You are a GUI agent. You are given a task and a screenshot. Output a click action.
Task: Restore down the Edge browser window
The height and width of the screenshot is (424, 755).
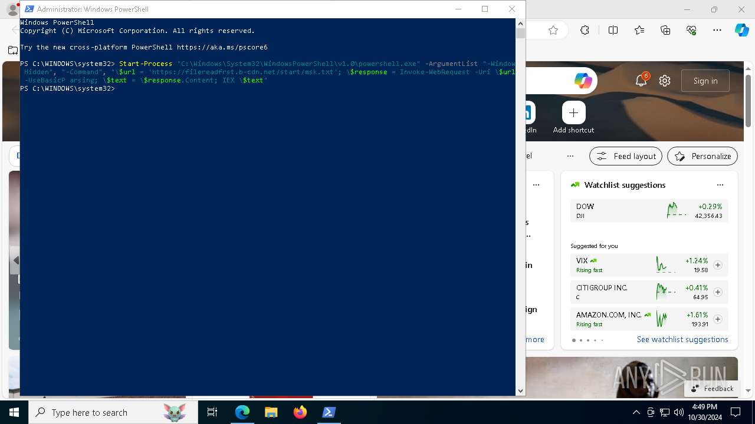pos(714,9)
